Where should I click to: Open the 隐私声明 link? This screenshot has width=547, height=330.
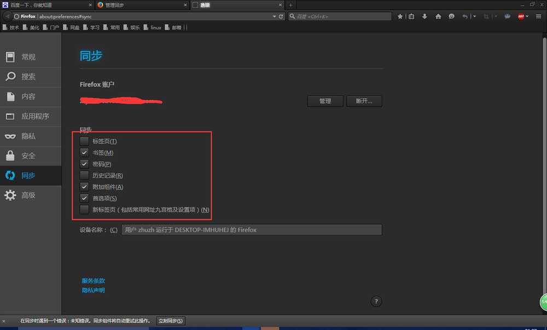click(x=93, y=290)
